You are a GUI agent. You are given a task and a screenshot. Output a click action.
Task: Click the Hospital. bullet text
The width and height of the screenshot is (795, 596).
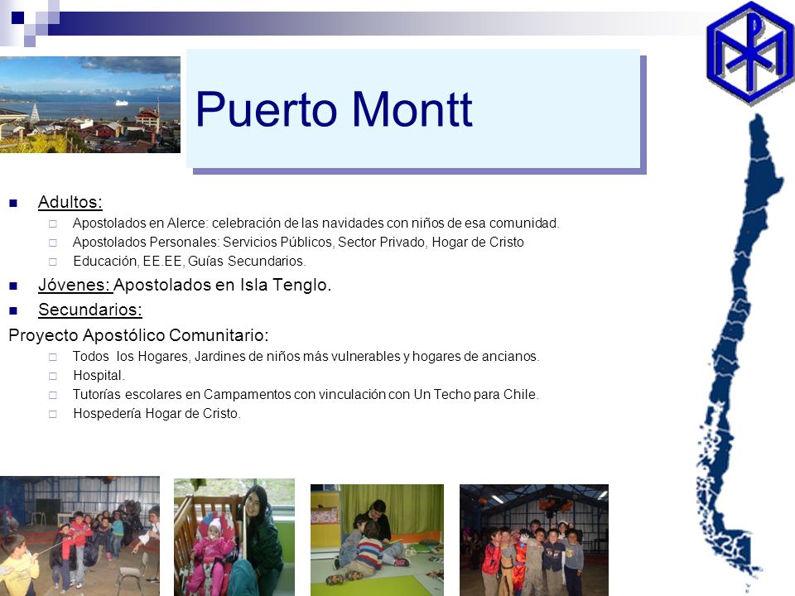coord(99,376)
